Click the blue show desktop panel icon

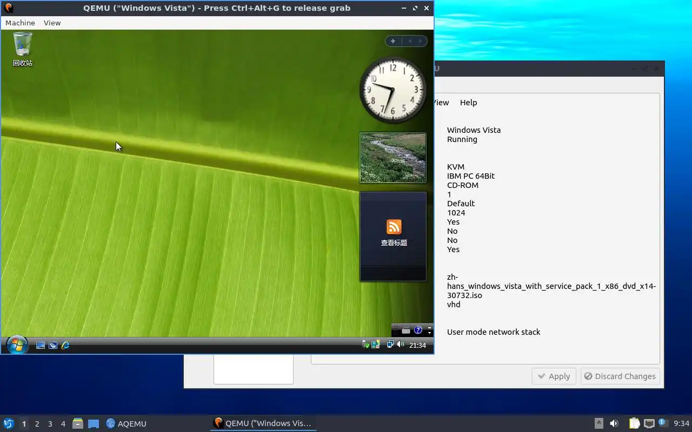coord(94,424)
